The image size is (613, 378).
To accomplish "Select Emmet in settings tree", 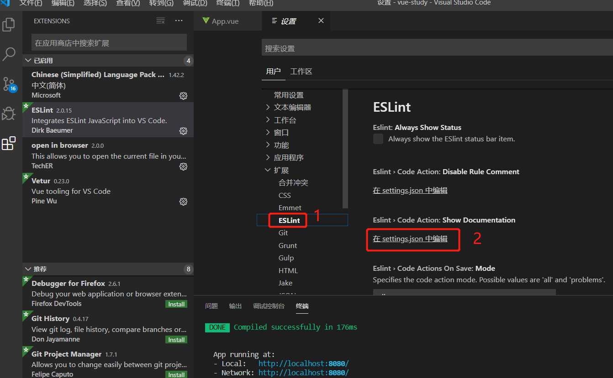I will tap(290, 207).
